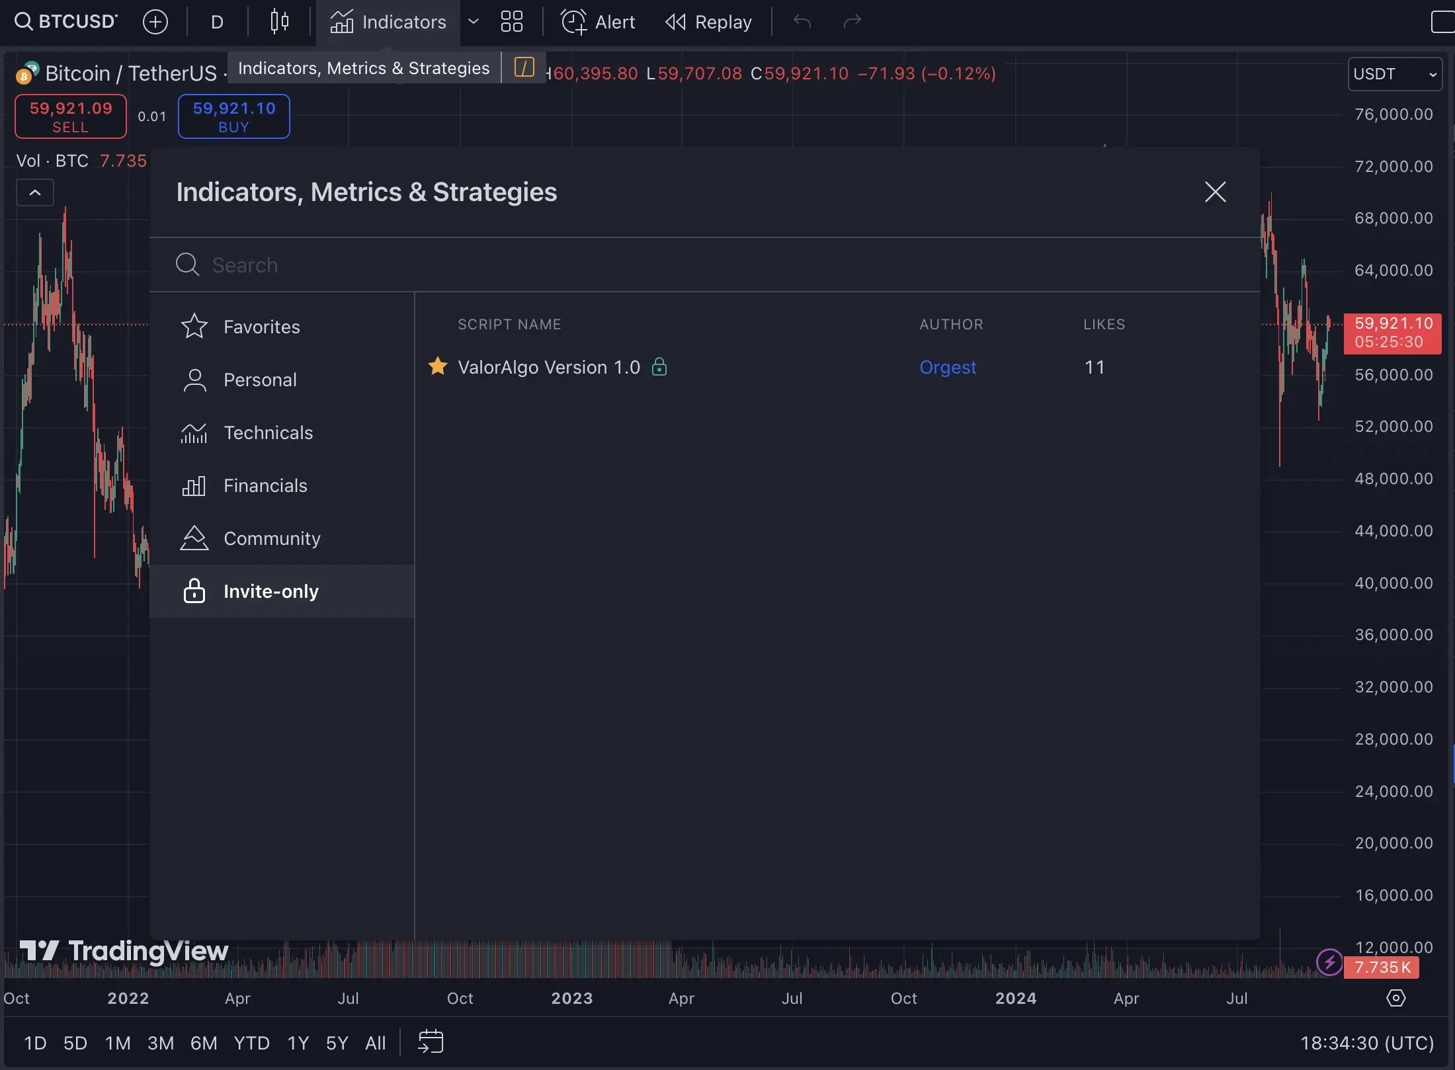Click the SCRIPT NAME column header
Screen dimensions: 1455x1070
(x=509, y=324)
